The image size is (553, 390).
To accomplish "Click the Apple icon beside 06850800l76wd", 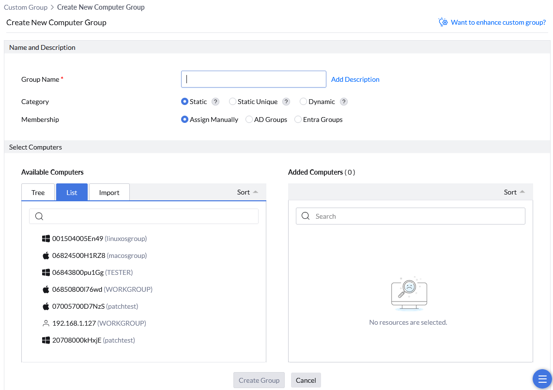I will 46,289.
